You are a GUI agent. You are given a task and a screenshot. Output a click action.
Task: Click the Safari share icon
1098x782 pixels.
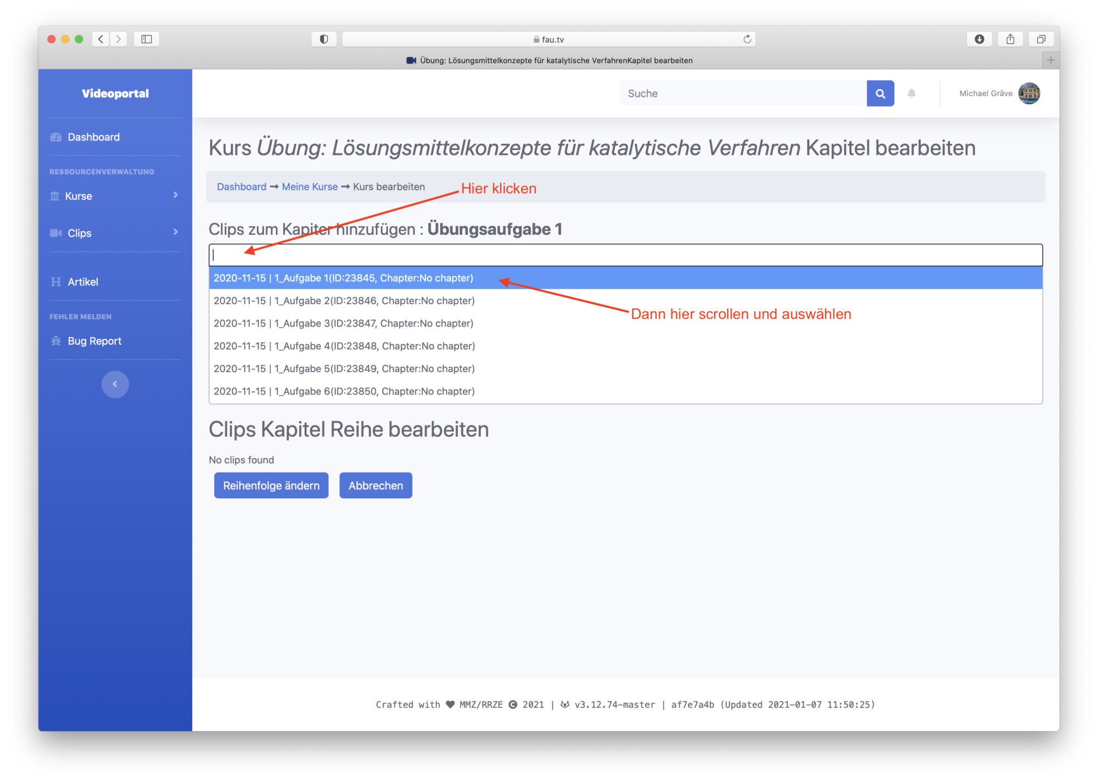tap(1010, 39)
